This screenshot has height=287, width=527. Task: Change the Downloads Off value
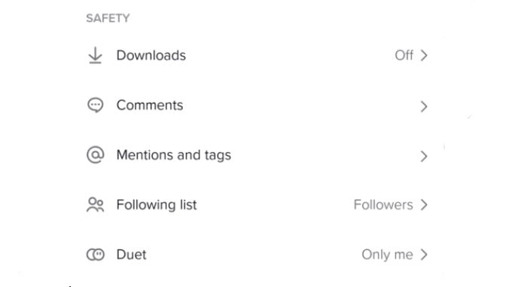click(x=404, y=55)
